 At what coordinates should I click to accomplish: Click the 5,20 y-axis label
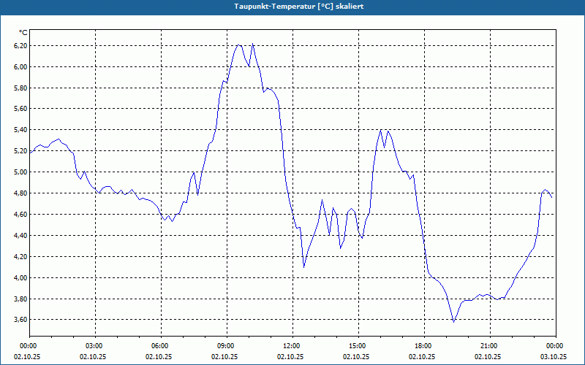click(x=20, y=151)
